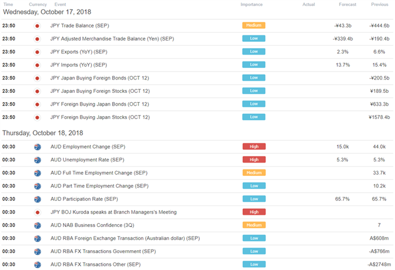Click the Low badge for JPY Imports (YoY)
The image size is (395, 270).
pyautogui.click(x=254, y=64)
